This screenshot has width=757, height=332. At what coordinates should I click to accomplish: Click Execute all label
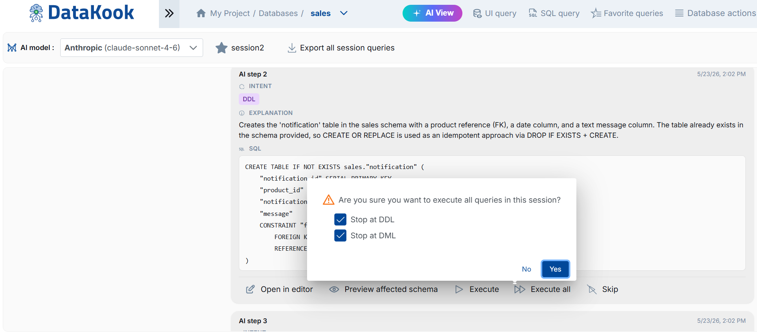[550, 289]
